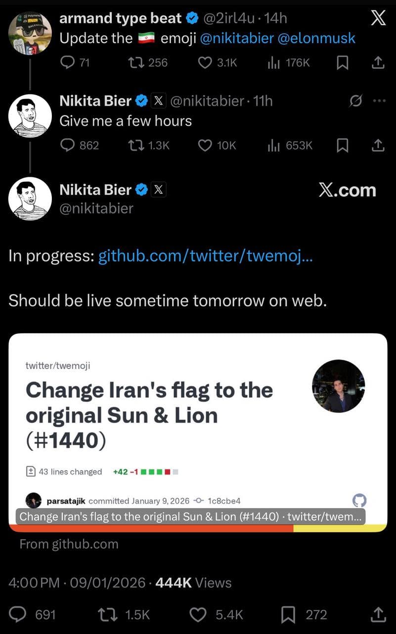396x634 pixels.
Task: Click the 'From github.com' source link
Action: [x=69, y=543]
